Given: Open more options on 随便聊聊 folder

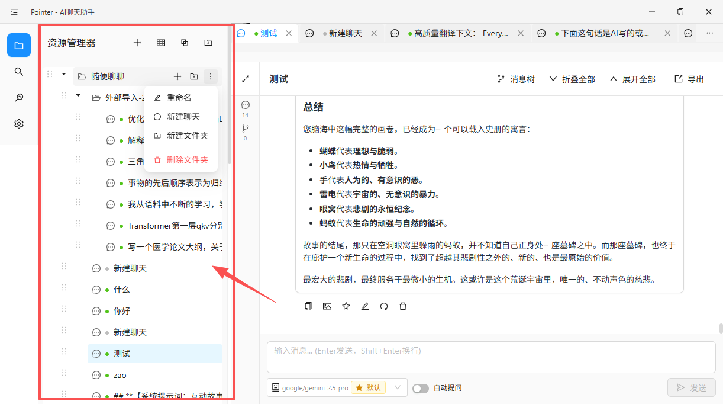Looking at the screenshot, I should (211, 76).
